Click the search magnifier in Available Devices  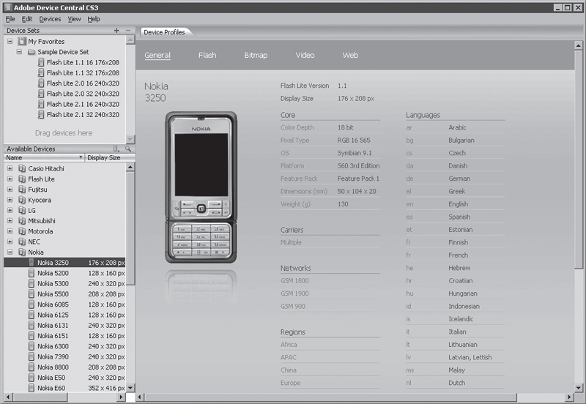[x=128, y=149]
